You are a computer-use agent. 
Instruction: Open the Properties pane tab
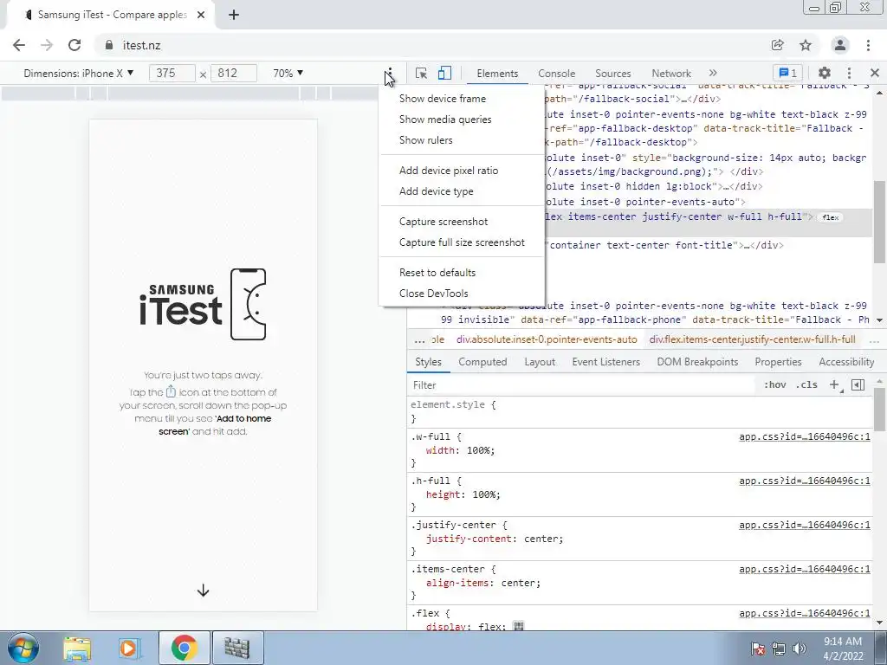(x=778, y=362)
